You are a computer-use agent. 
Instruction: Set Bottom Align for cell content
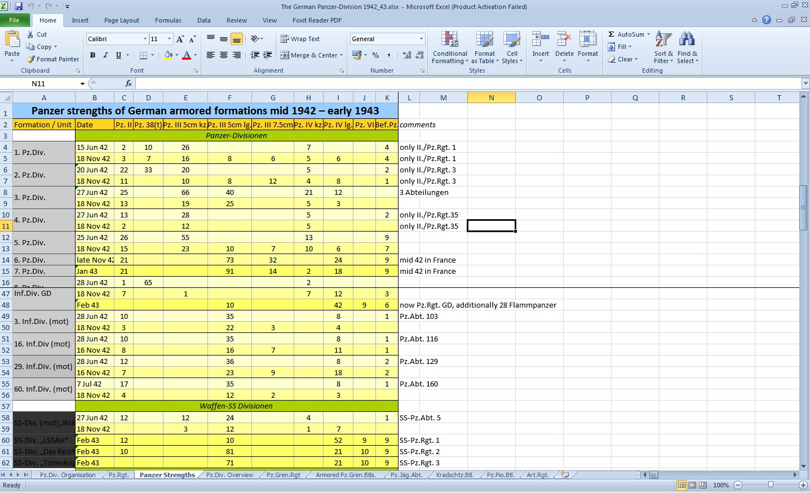pyautogui.click(x=237, y=39)
